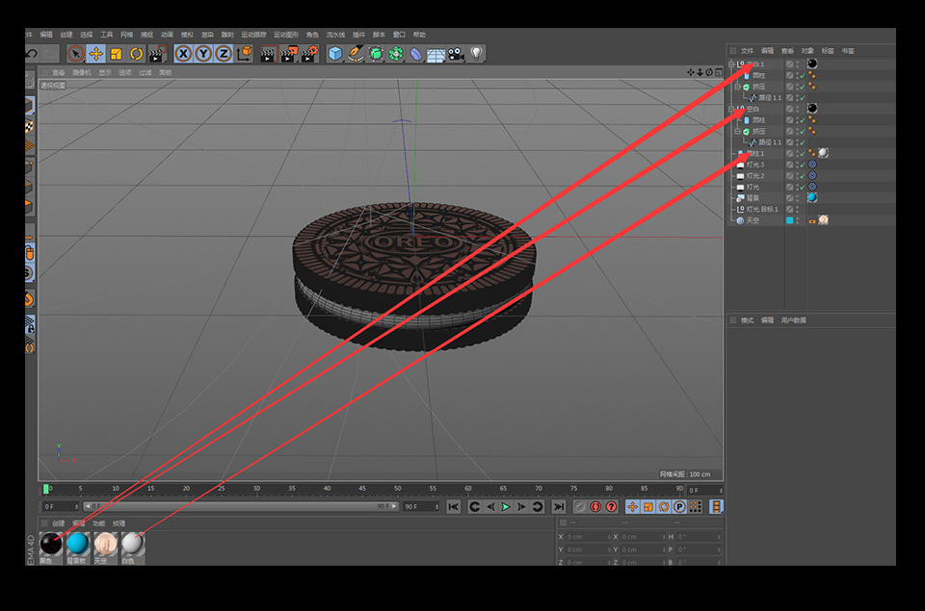Click the viewport rotate circular icon
This screenshot has height=611, width=925.
coord(709,72)
